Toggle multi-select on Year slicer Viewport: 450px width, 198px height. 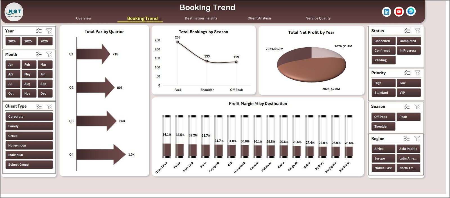(x=39, y=31)
